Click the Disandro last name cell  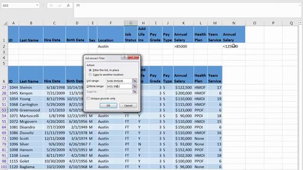[31, 127]
